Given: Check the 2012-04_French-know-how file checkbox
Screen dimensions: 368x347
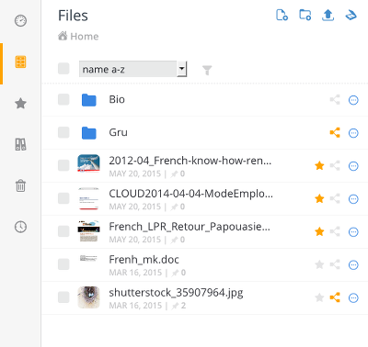Looking at the screenshot, I should tap(63, 165).
